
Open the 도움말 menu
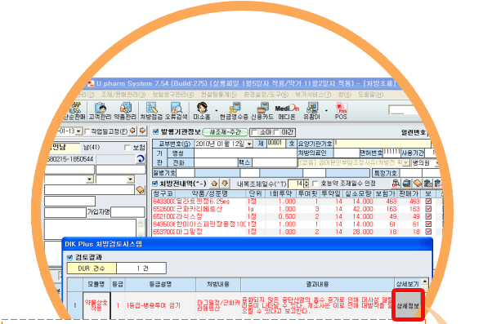pyautogui.click(x=370, y=95)
